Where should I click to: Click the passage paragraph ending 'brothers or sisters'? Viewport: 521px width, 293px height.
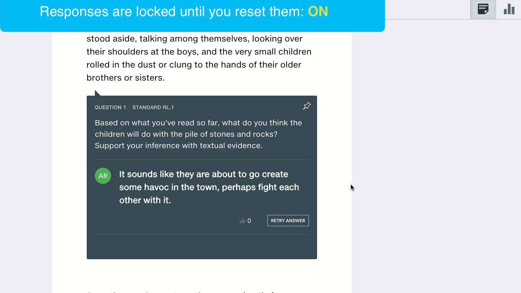pos(199,58)
